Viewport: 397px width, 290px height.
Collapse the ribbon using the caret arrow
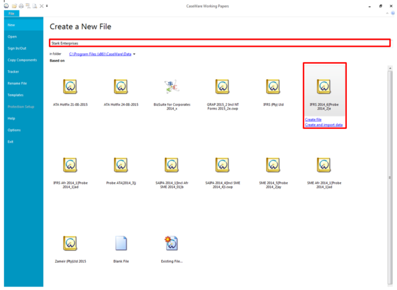(x=387, y=14)
